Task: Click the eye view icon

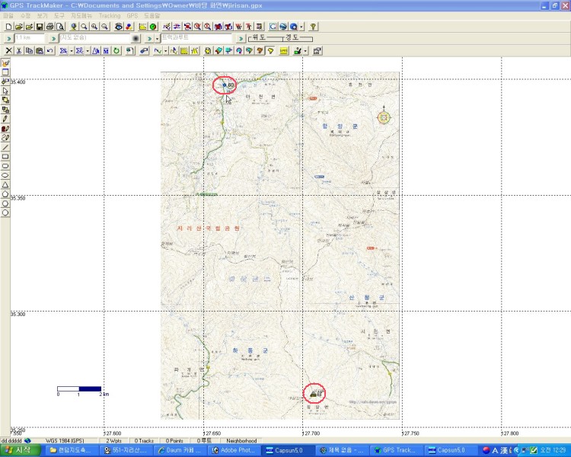Action: pyautogui.click(x=118, y=27)
